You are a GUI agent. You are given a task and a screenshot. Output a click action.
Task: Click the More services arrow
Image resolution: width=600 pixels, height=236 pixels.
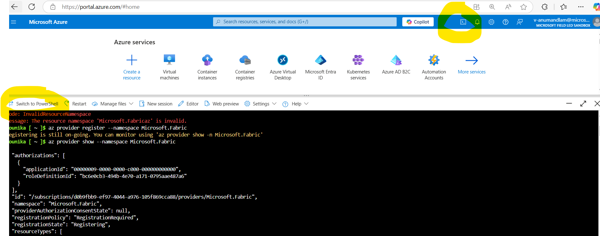(x=472, y=60)
